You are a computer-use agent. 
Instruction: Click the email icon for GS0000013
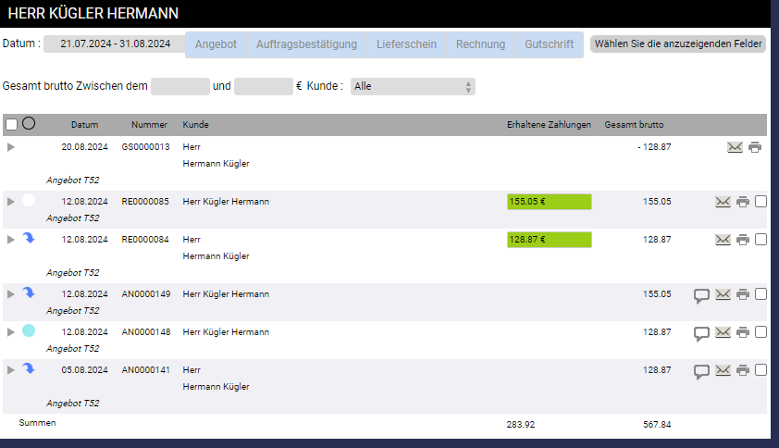point(735,147)
